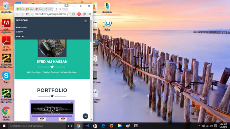The image size is (230, 129).
Task: Open Microsoft Edge from the taskbar
Action: 103,126
